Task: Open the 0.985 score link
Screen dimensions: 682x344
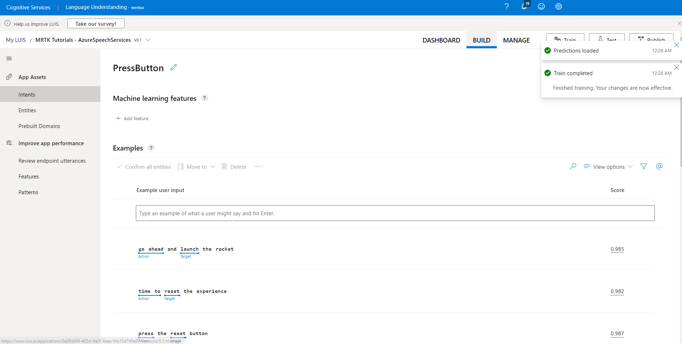Action: 617,249
